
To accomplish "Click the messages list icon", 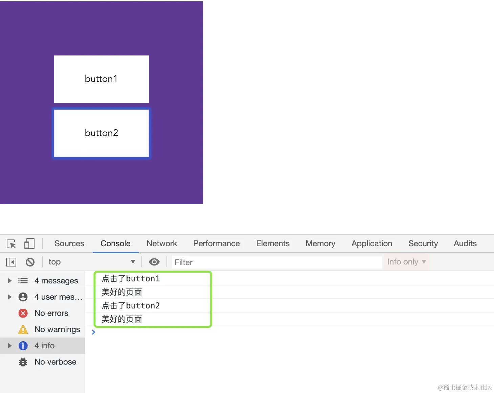I will click(23, 281).
